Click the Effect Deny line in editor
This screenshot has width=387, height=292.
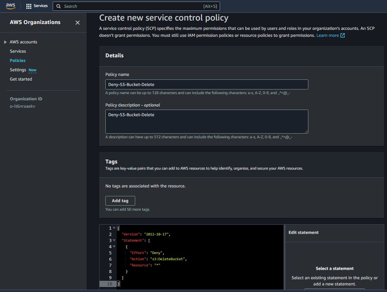[147, 253]
